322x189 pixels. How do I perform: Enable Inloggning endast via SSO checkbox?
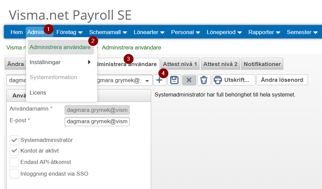point(14,174)
